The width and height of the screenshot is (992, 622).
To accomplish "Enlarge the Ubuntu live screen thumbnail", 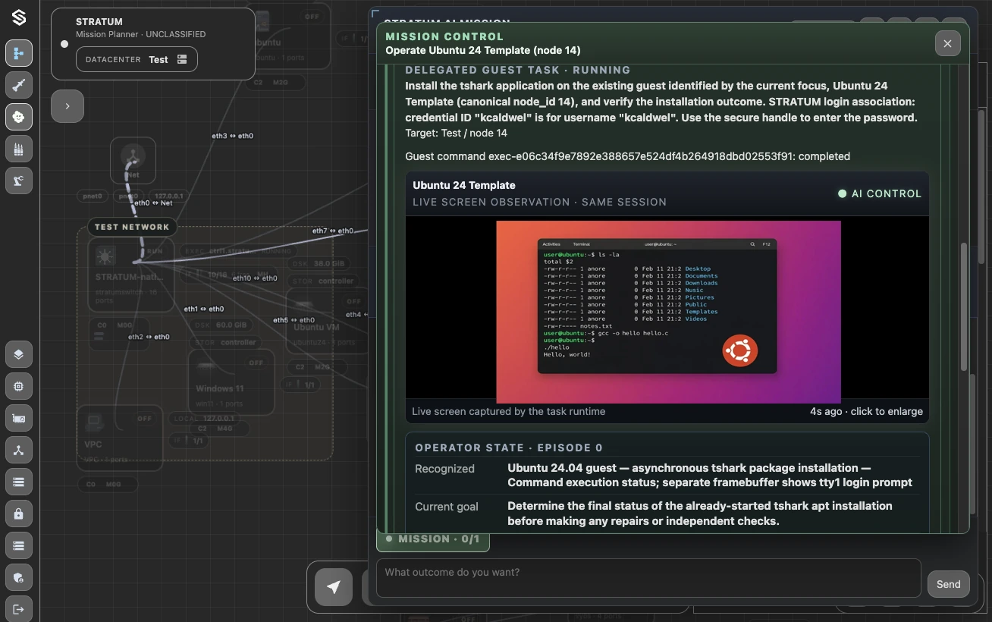I will [x=667, y=312].
